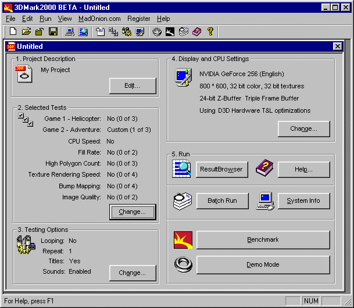Open the Edit menu
The image size is (354, 308).
[x=27, y=19]
